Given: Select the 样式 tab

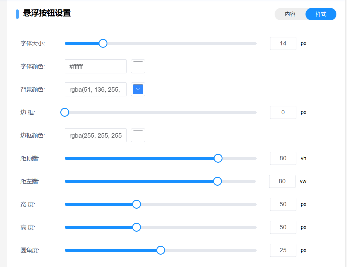Looking at the screenshot, I should coord(321,14).
